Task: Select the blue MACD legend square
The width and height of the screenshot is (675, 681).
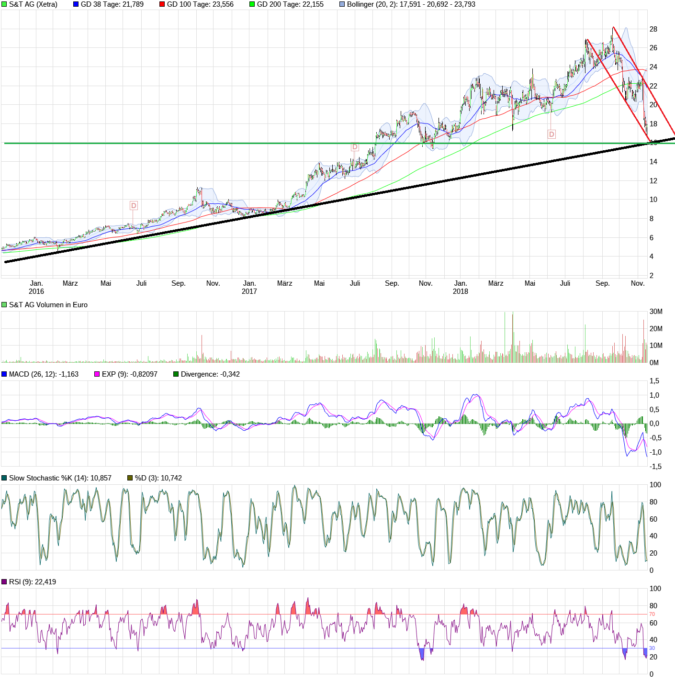Action: (x=4, y=375)
